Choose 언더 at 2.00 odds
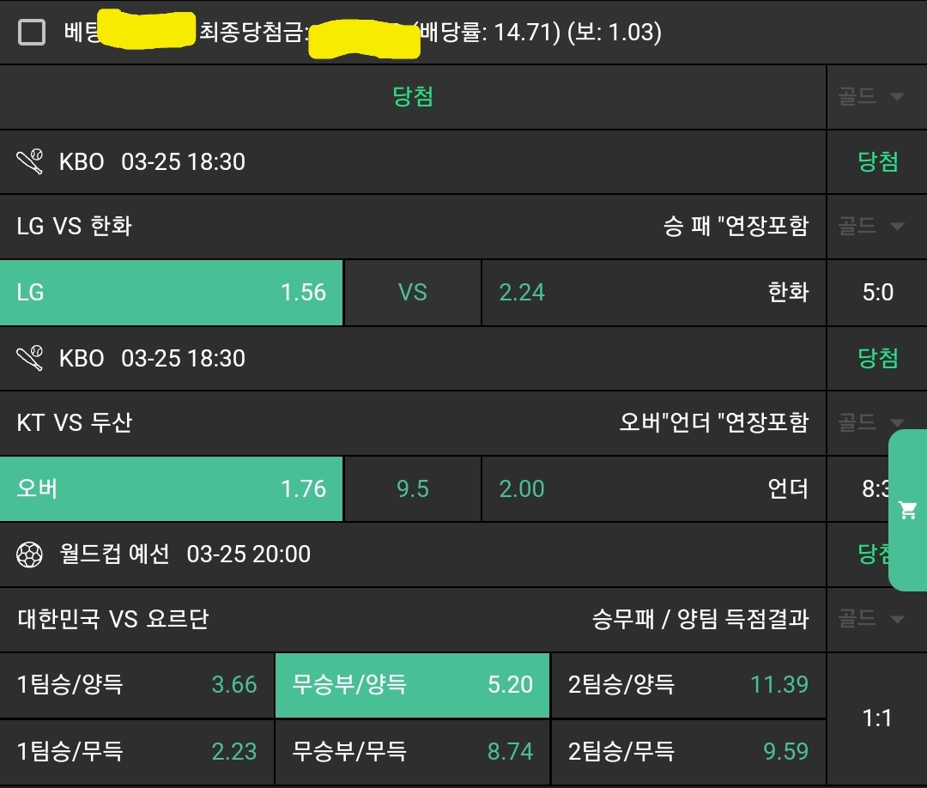This screenshot has height=788, width=927. click(653, 489)
